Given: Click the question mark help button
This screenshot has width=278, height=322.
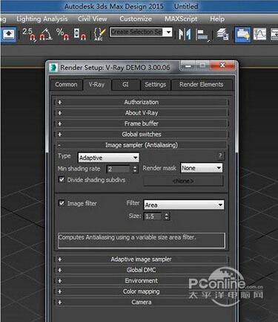Looking at the screenshot, I should coord(220,156).
